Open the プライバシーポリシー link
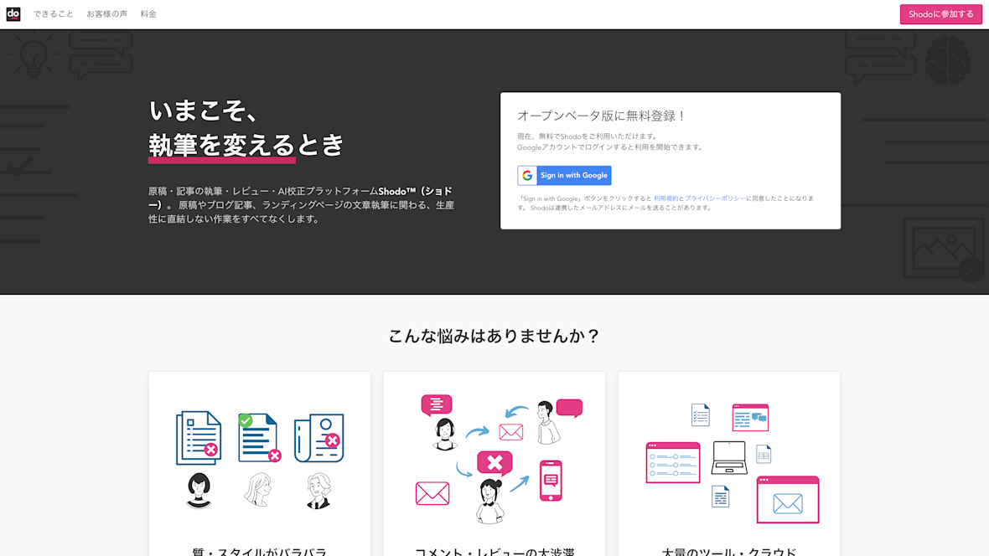Screen dimensions: 989x556 (715, 198)
